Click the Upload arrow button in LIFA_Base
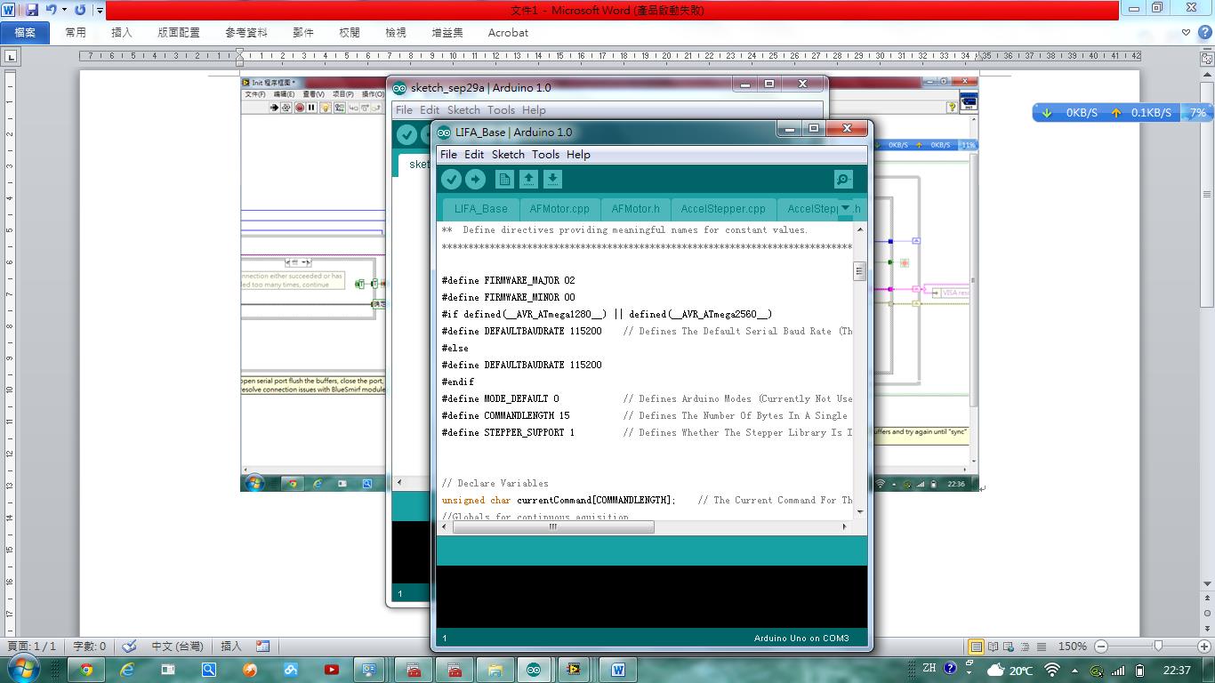The image size is (1215, 683). (475, 180)
